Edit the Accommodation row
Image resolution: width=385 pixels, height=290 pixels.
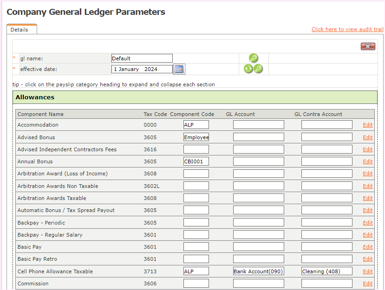pyautogui.click(x=367, y=125)
